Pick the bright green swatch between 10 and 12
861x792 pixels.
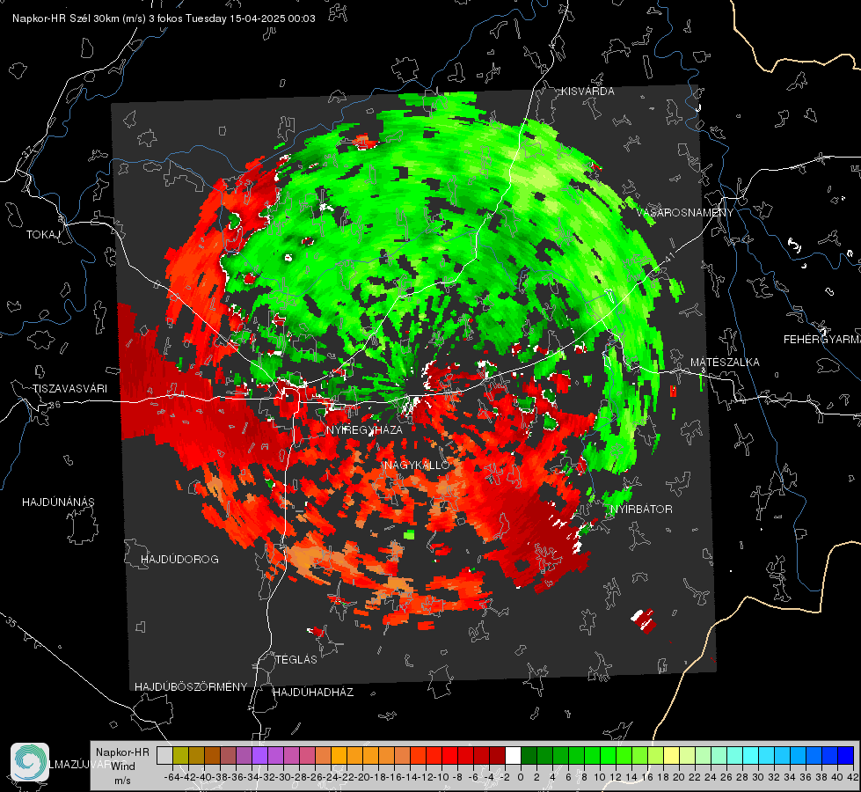point(608,755)
